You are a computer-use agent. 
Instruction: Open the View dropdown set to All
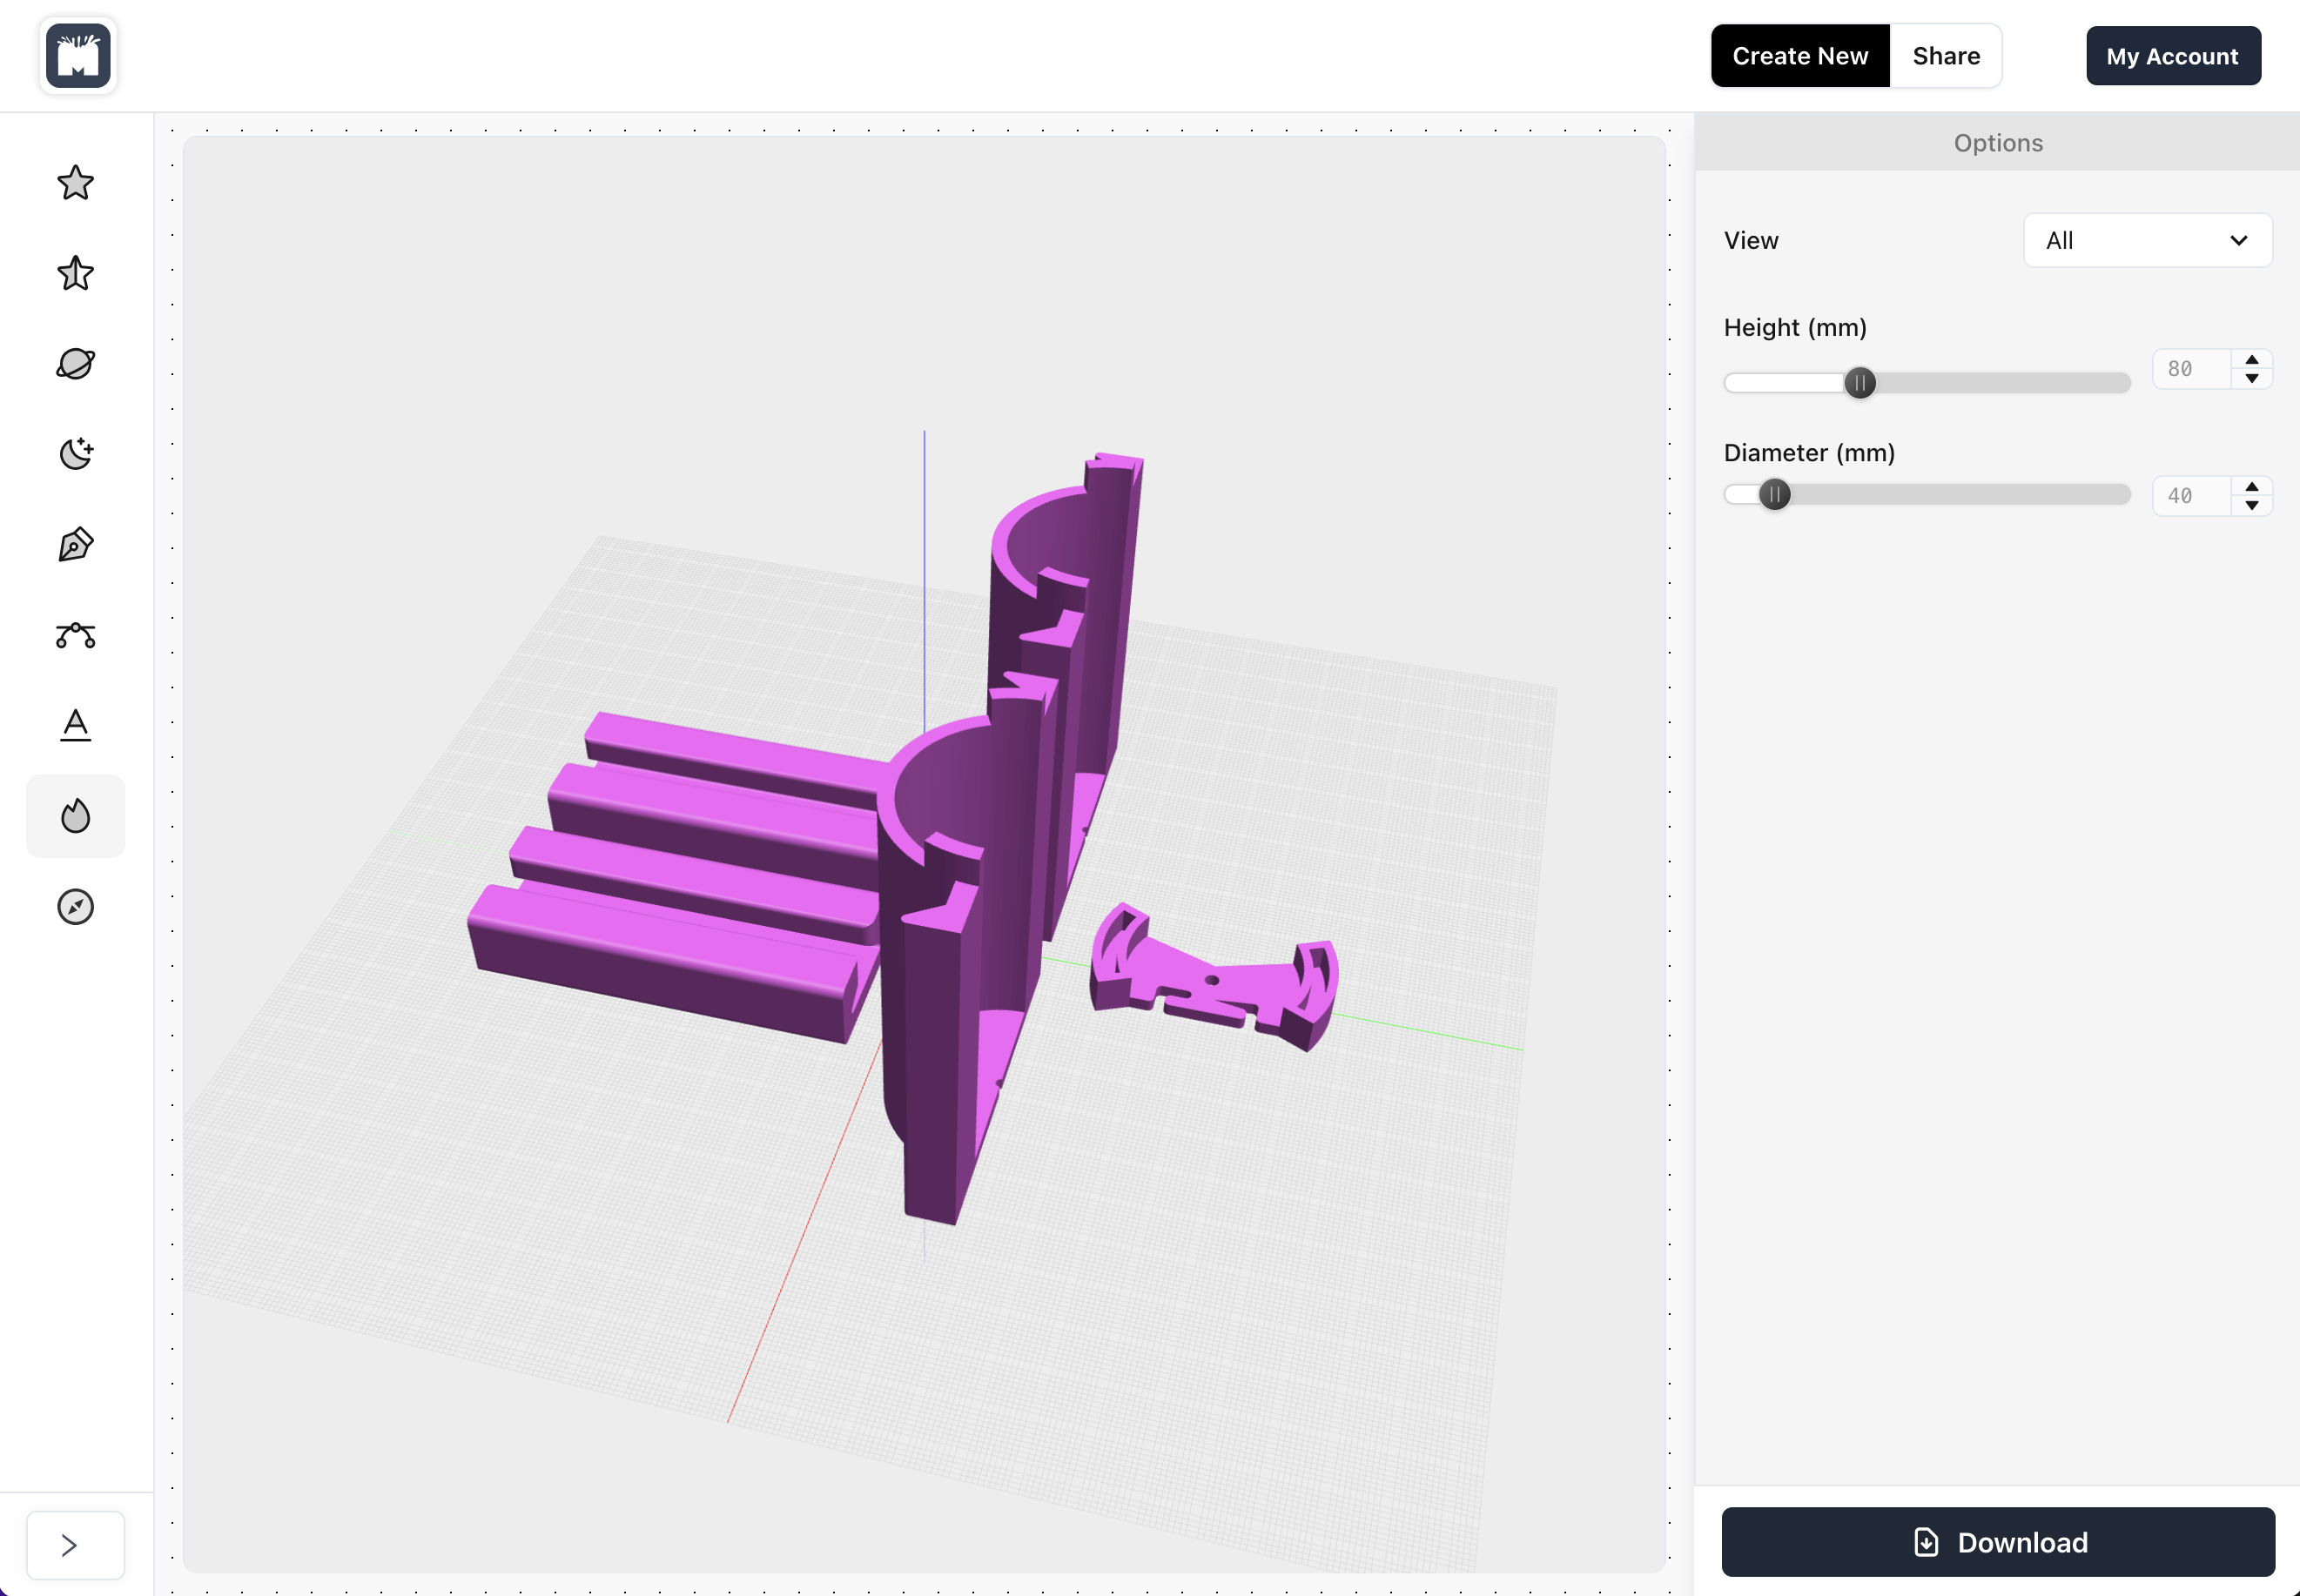click(x=2147, y=241)
